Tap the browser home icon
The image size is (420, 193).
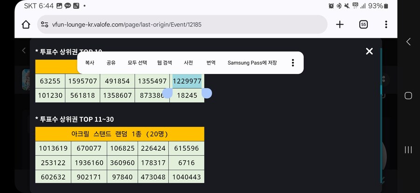pos(26,25)
